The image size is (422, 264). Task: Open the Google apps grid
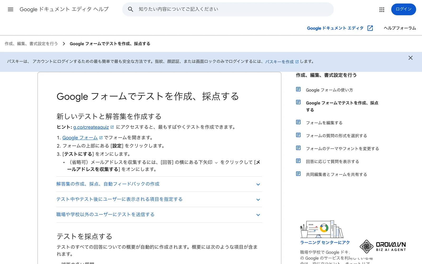click(382, 10)
